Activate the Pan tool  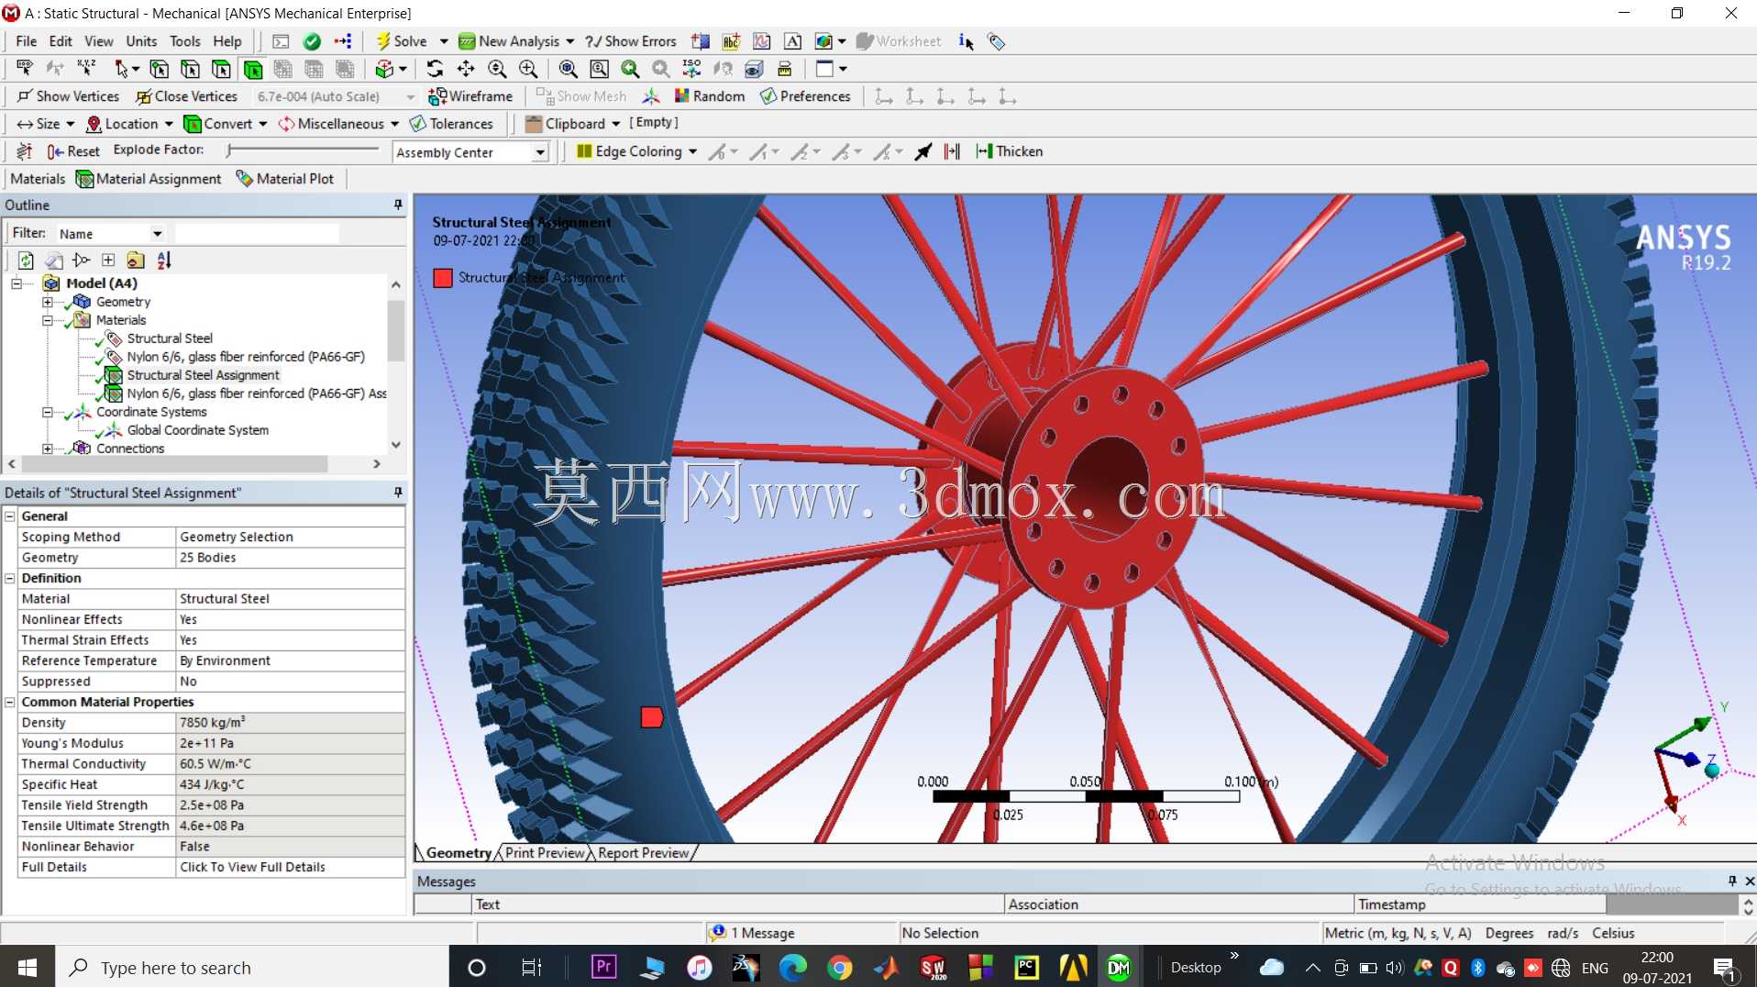[466, 69]
